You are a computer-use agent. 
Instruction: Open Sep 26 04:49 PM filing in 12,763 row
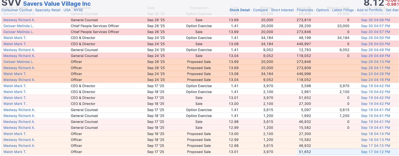coord(376,50)
